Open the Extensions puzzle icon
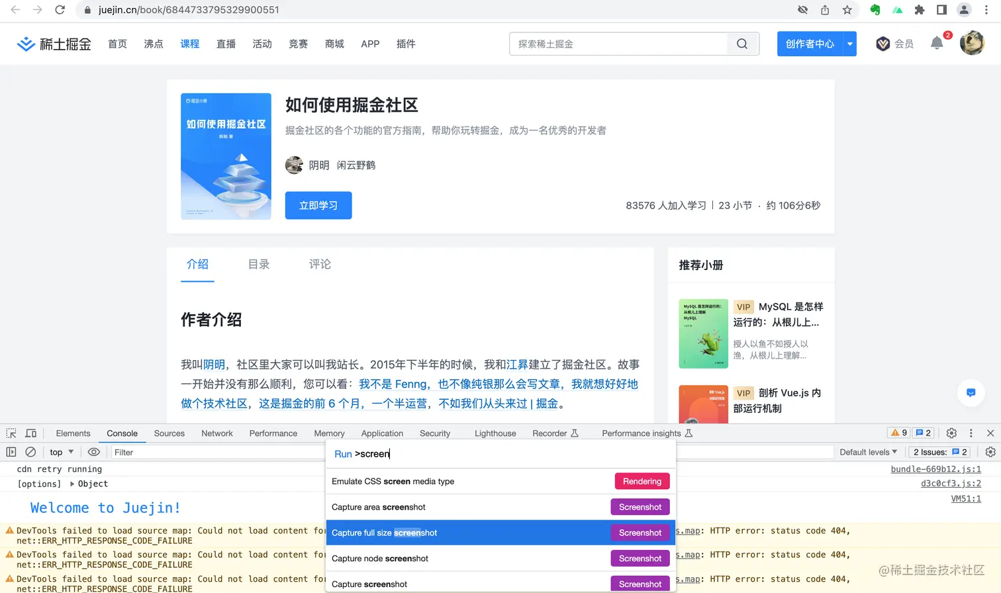The width and height of the screenshot is (1001, 593). [x=920, y=10]
